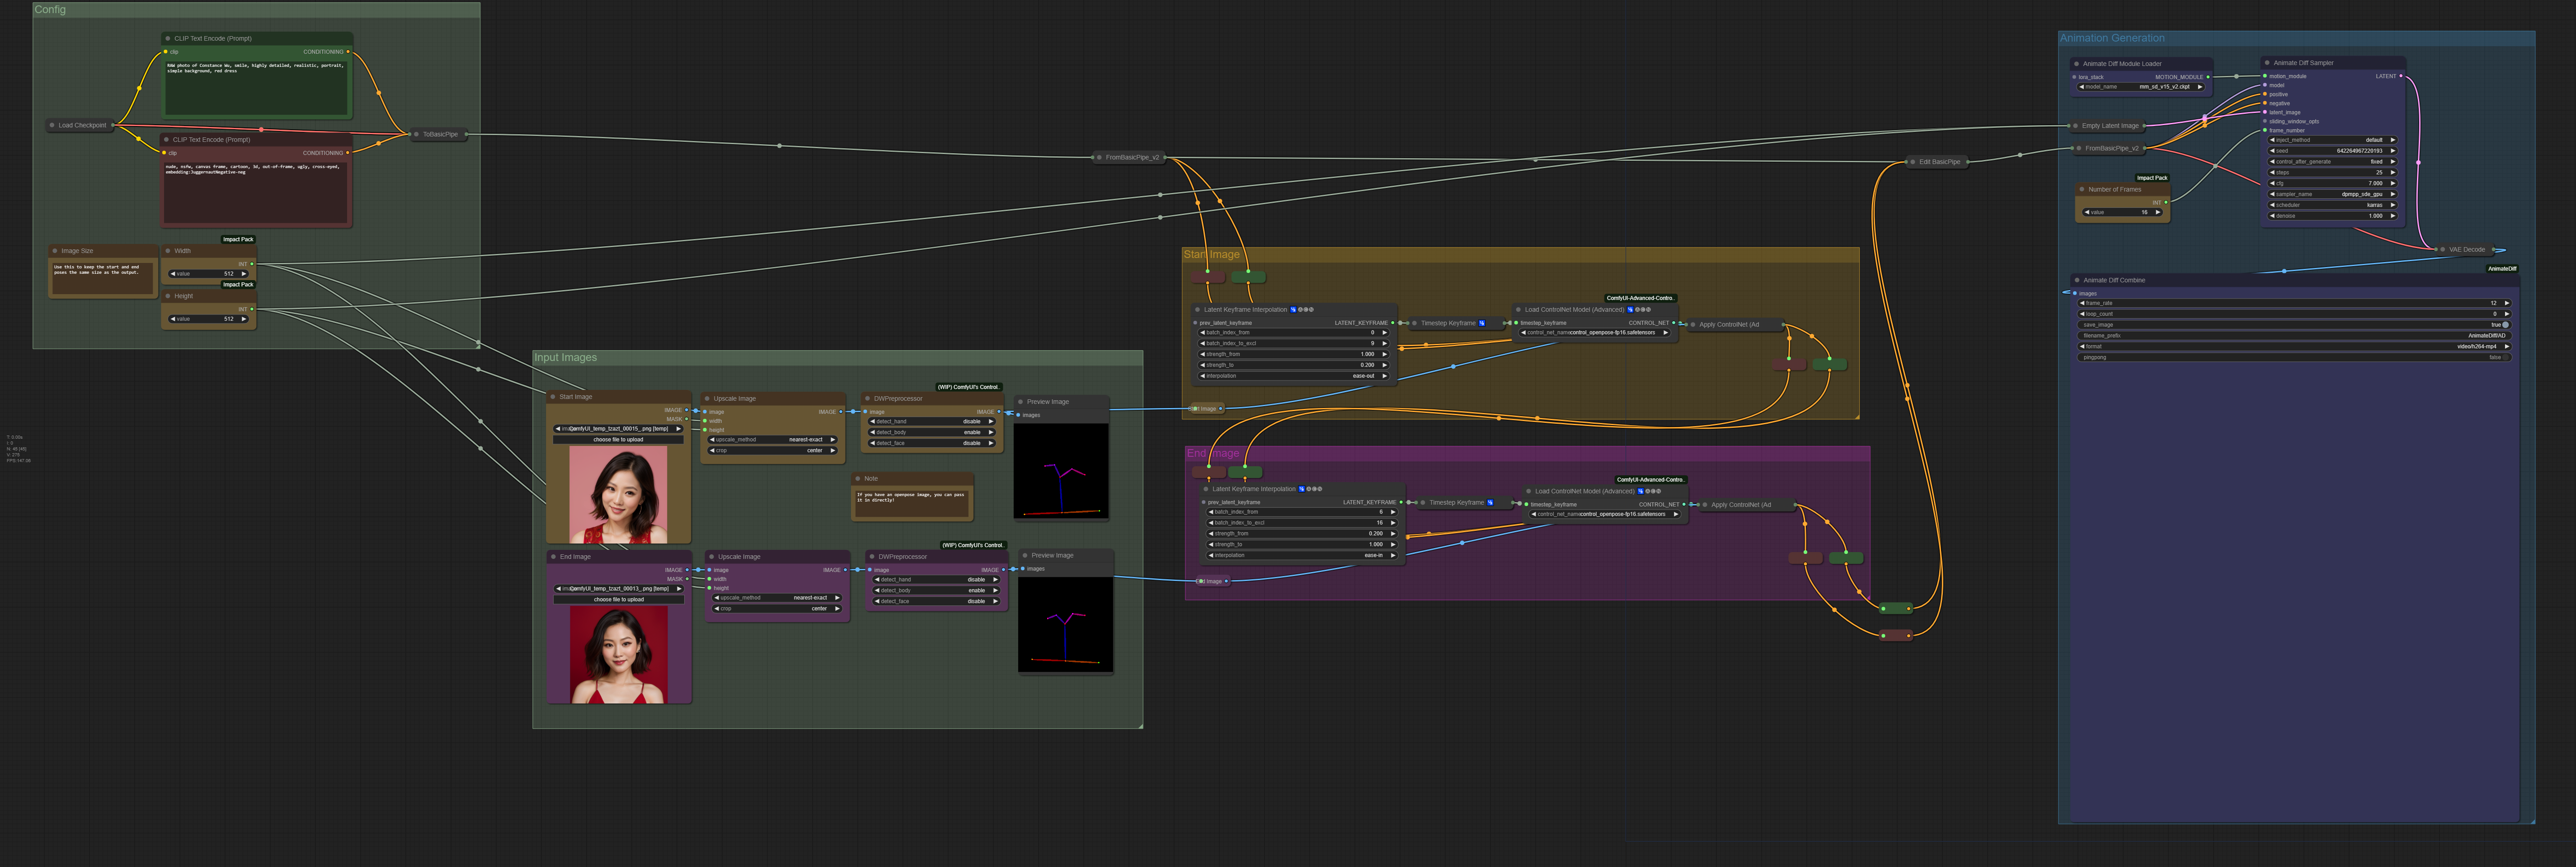Toggle detect_hand on the top DWPreprocessor
The image size is (2576, 867).
click(x=931, y=421)
